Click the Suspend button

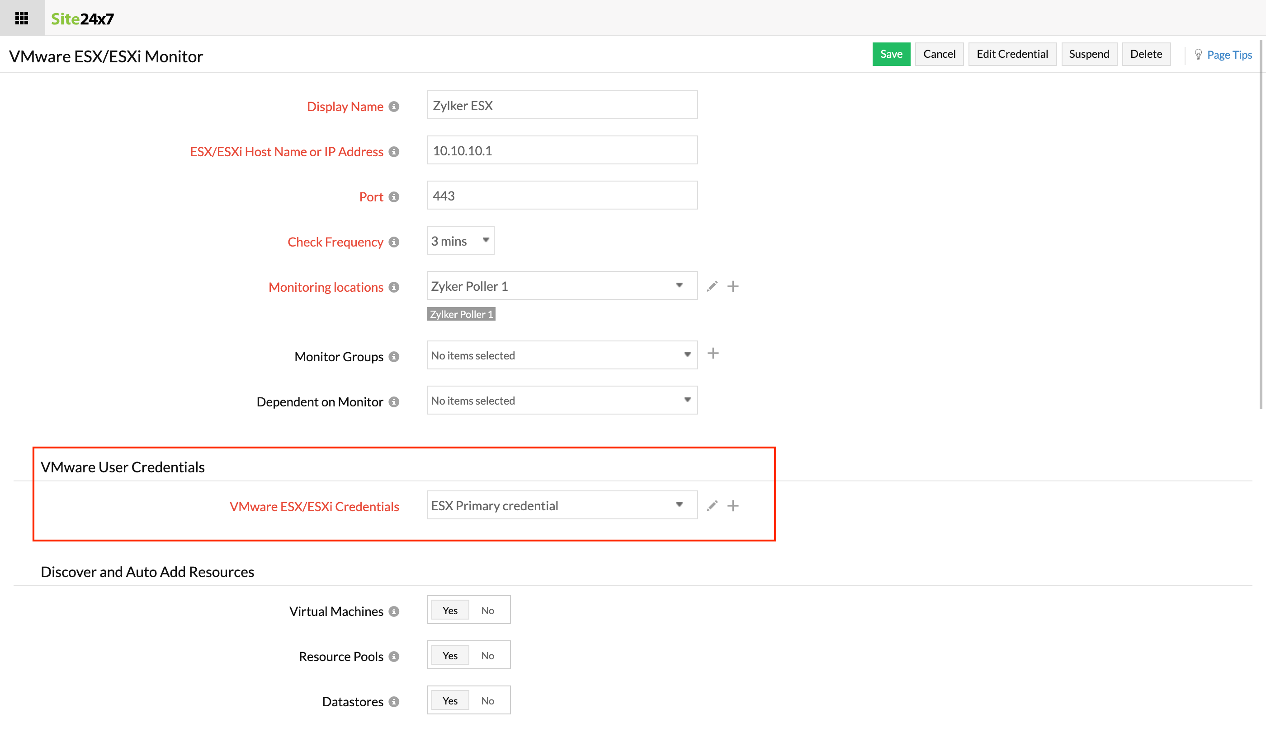[1089, 54]
